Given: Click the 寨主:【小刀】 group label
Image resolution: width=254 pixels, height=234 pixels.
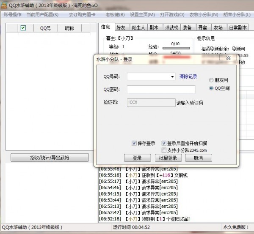Looking at the screenshot, I should coord(119,38).
